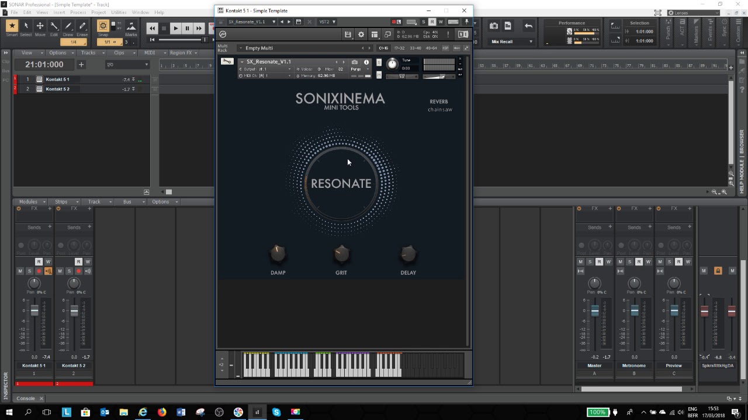Image resolution: width=748 pixels, height=420 pixels.
Task: Toggle the Snap to grid button
Action: (103, 26)
